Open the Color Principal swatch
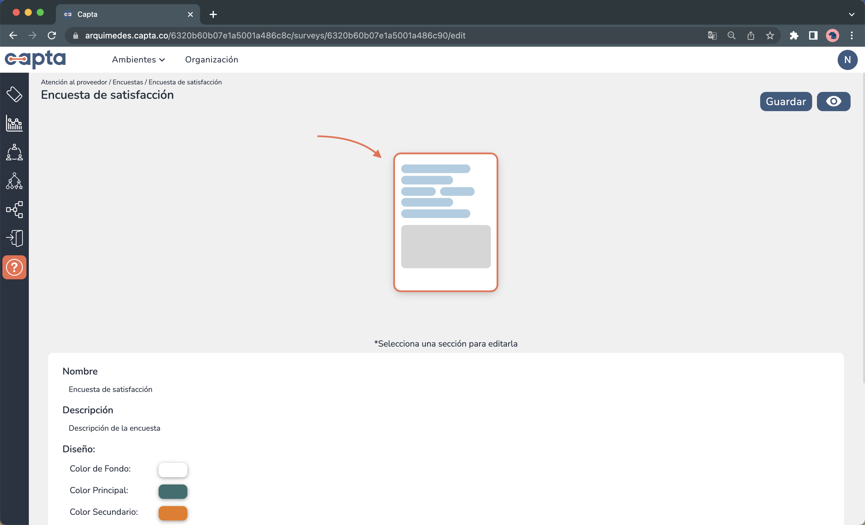 pos(173,491)
